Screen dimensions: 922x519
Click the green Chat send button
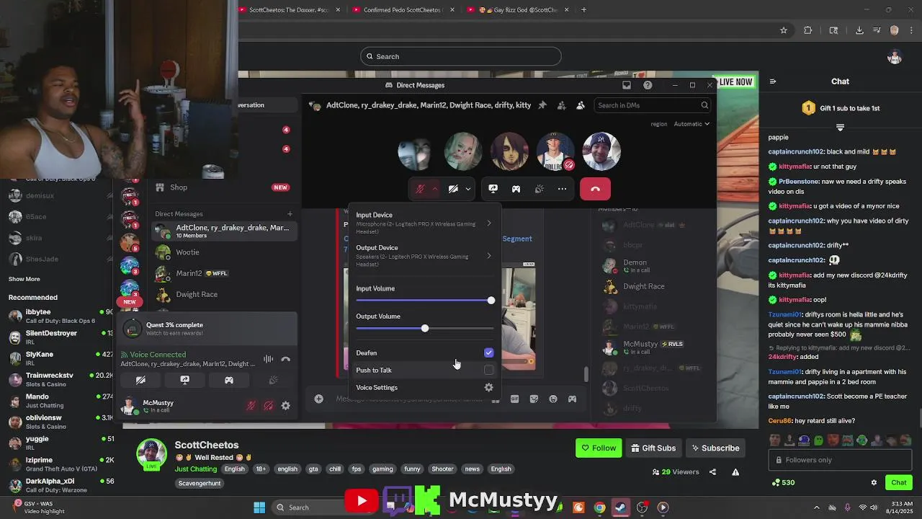click(898, 482)
